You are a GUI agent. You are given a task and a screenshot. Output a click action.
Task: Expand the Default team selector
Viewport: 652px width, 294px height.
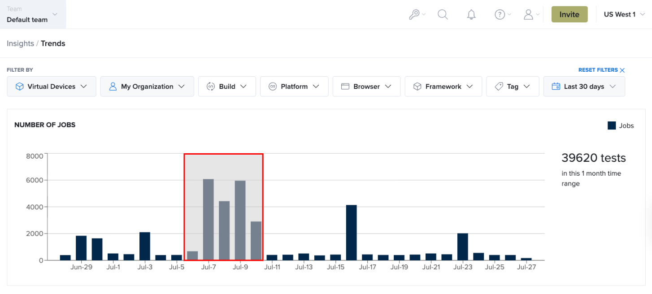coord(33,14)
